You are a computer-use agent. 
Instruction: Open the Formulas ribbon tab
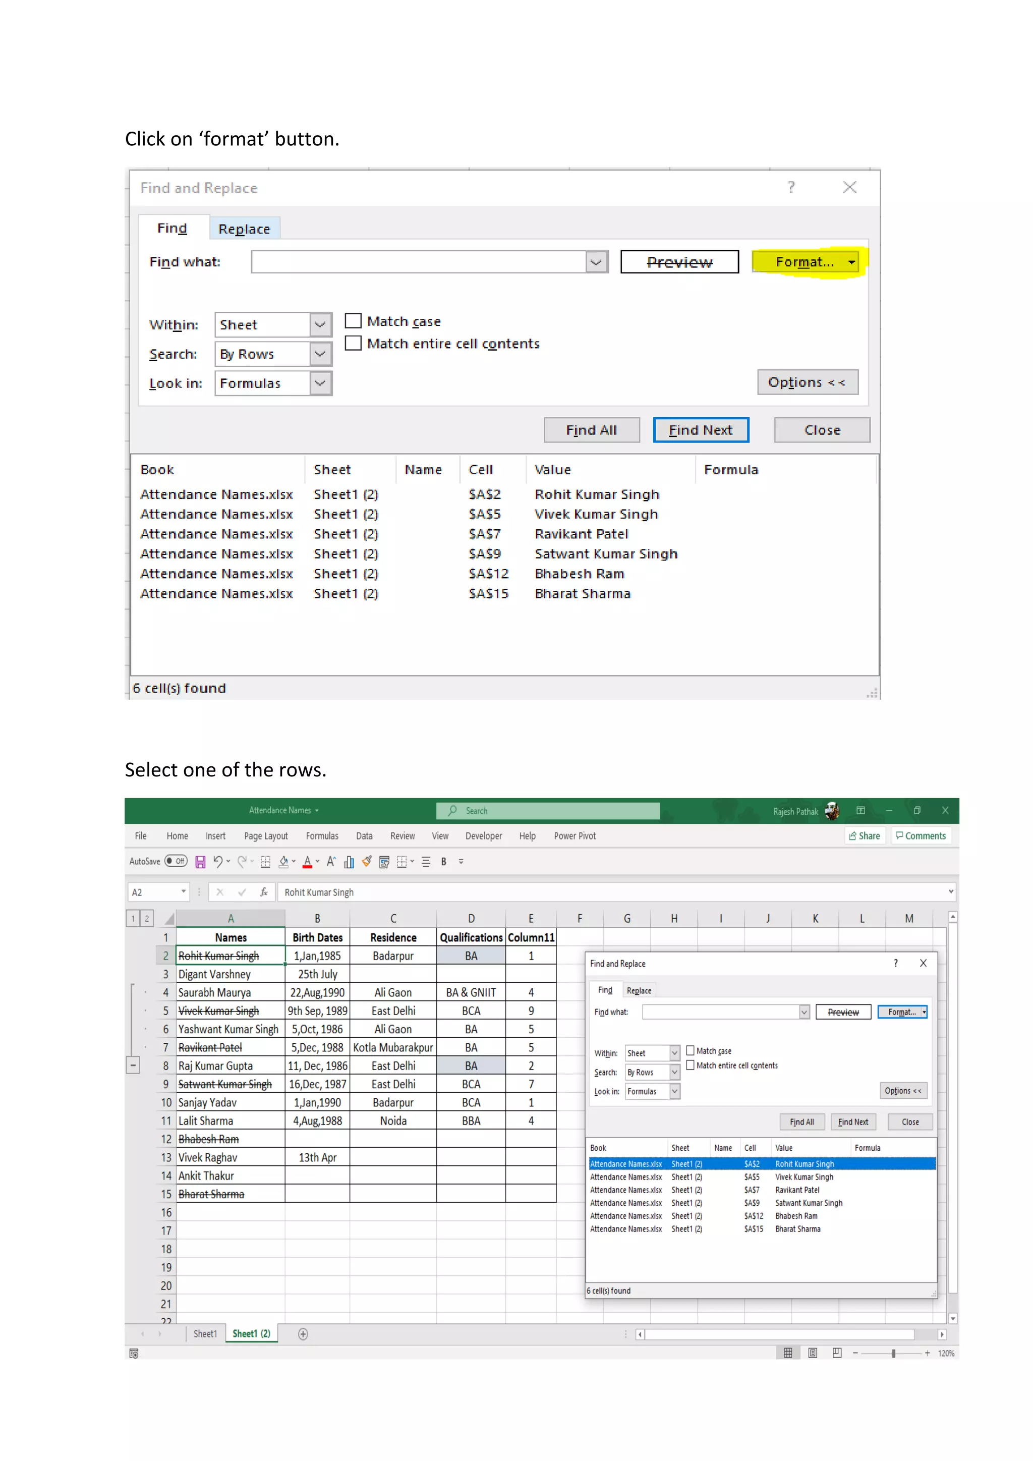point(322,836)
